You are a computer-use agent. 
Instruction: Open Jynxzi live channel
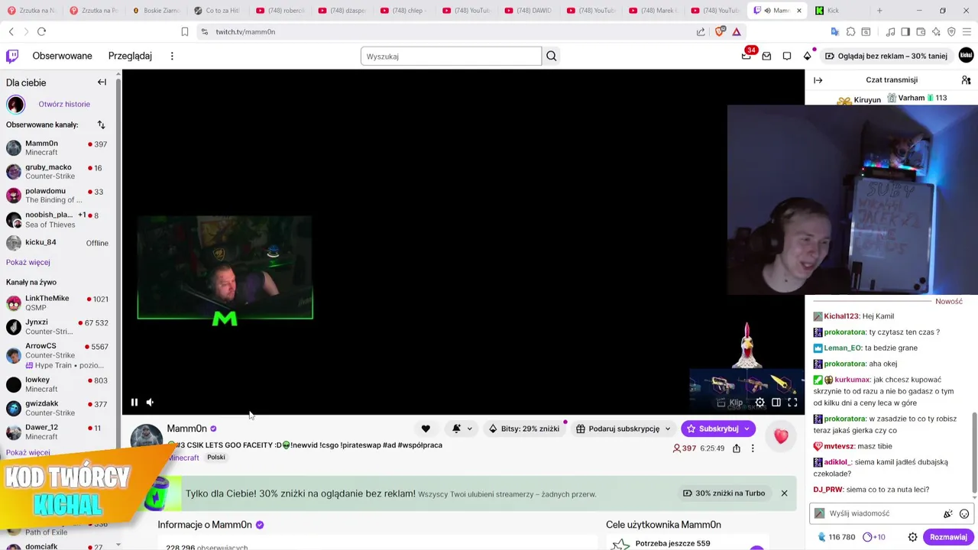click(x=58, y=326)
